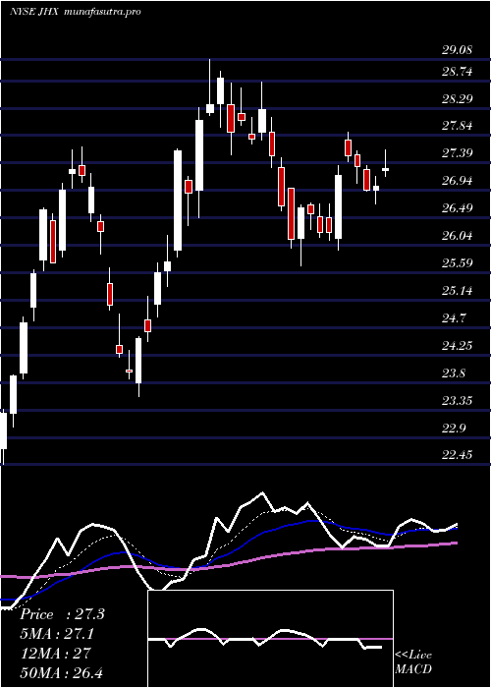Select the 25.59 price axis label
The height and width of the screenshot is (688, 491).
point(458,263)
